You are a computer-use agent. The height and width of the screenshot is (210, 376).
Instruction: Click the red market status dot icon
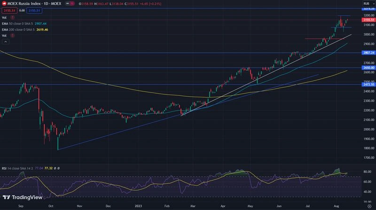(72, 4)
